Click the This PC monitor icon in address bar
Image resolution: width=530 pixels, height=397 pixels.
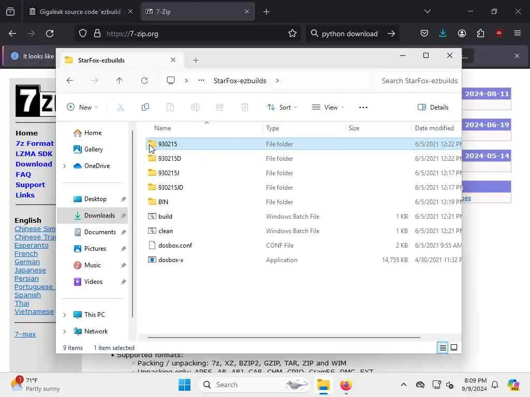[x=171, y=80]
